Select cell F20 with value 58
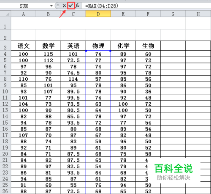 click(148, 153)
